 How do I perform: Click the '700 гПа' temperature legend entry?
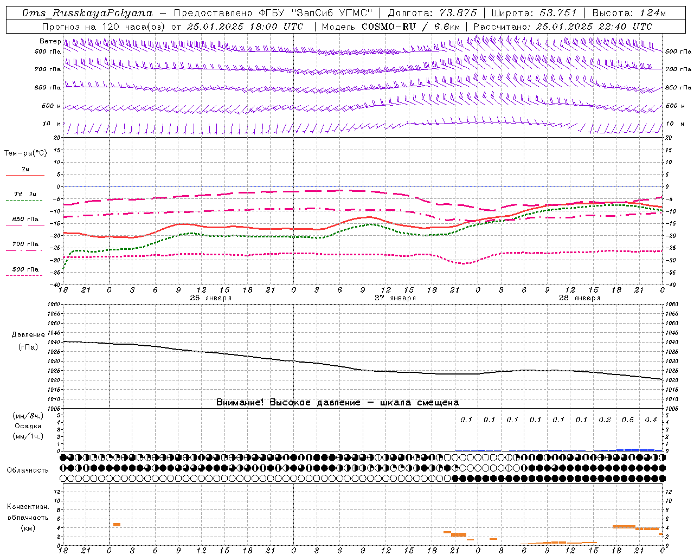[25, 244]
